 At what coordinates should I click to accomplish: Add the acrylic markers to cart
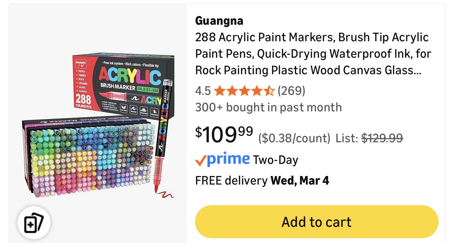point(316,222)
